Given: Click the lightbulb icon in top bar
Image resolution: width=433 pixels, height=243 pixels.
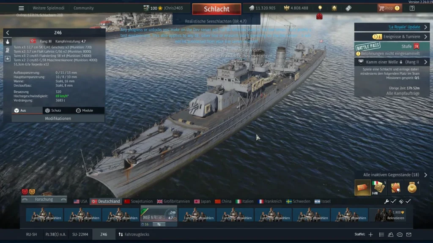Looking at the screenshot, I should (x=320, y=8).
